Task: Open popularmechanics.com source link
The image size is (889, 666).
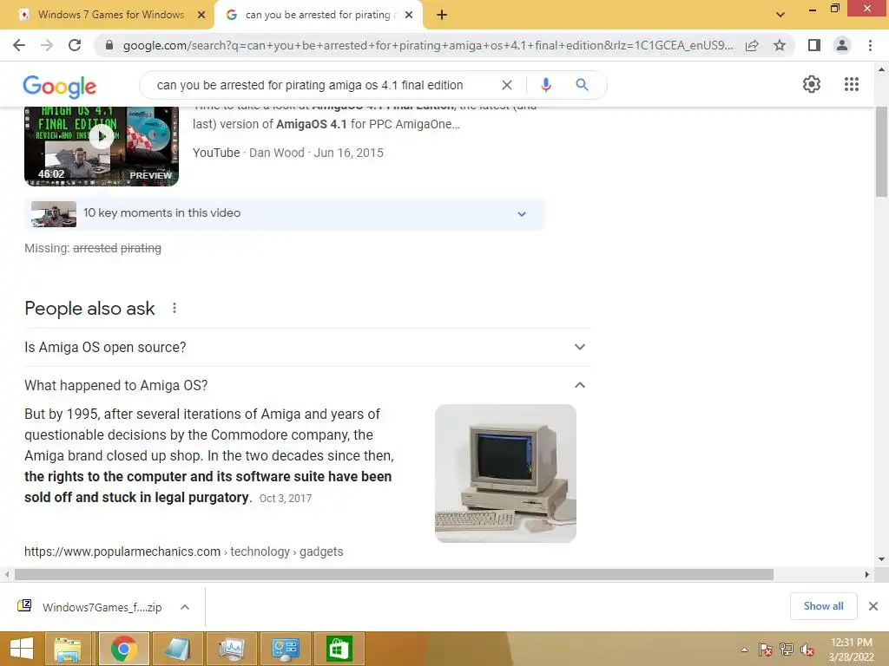Action: [184, 552]
